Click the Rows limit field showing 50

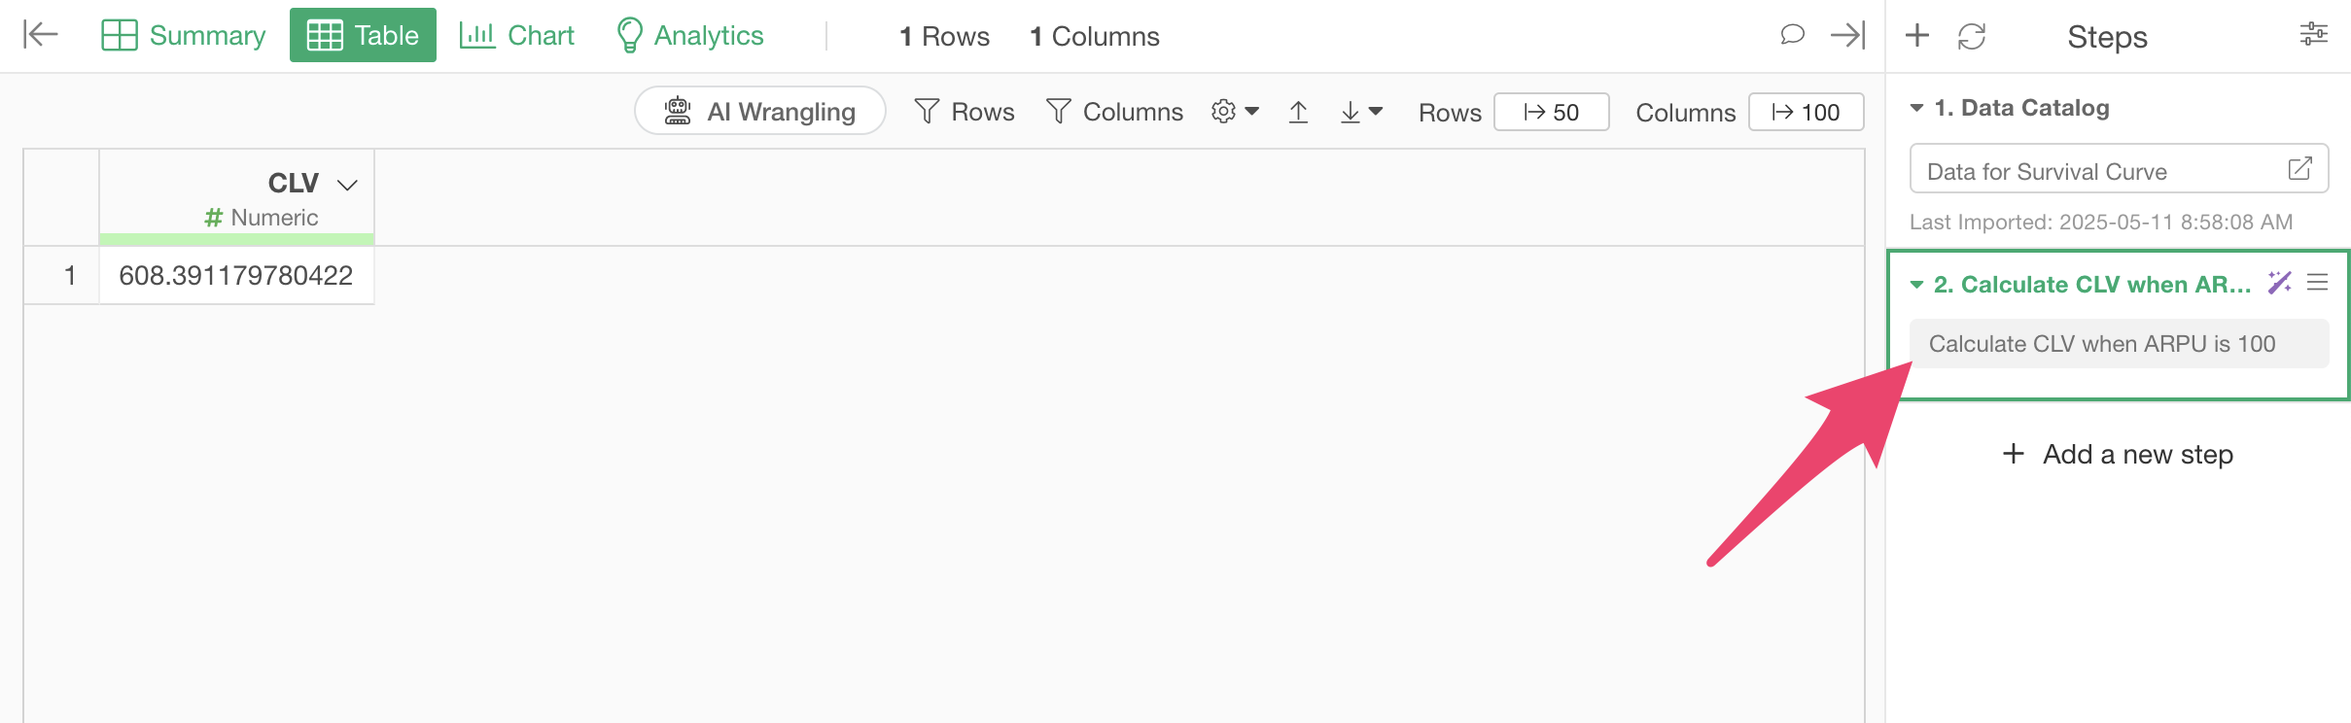click(x=1552, y=112)
